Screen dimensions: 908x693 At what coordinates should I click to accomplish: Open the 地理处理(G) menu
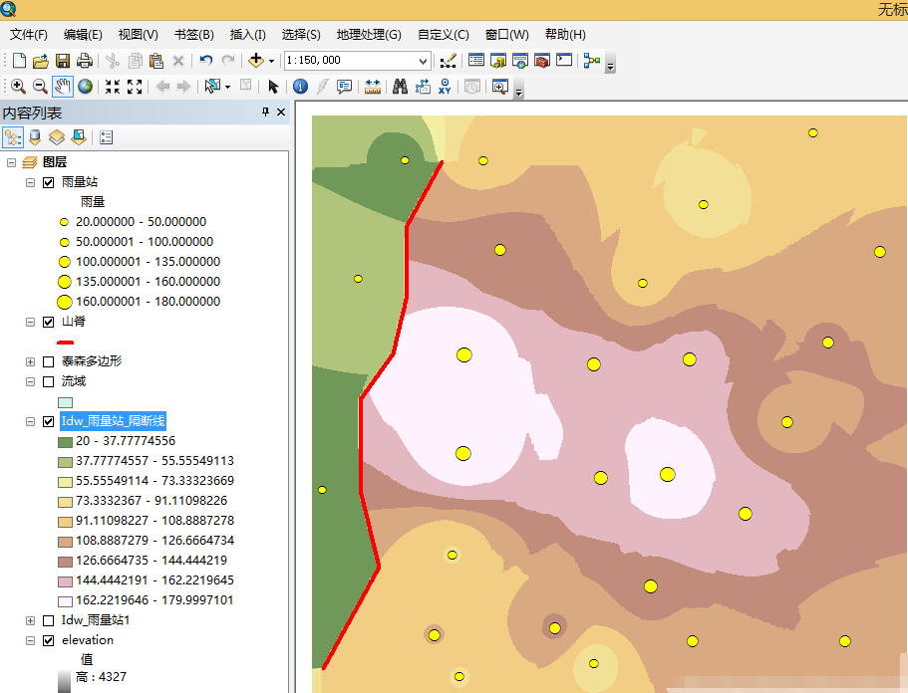[x=369, y=35]
